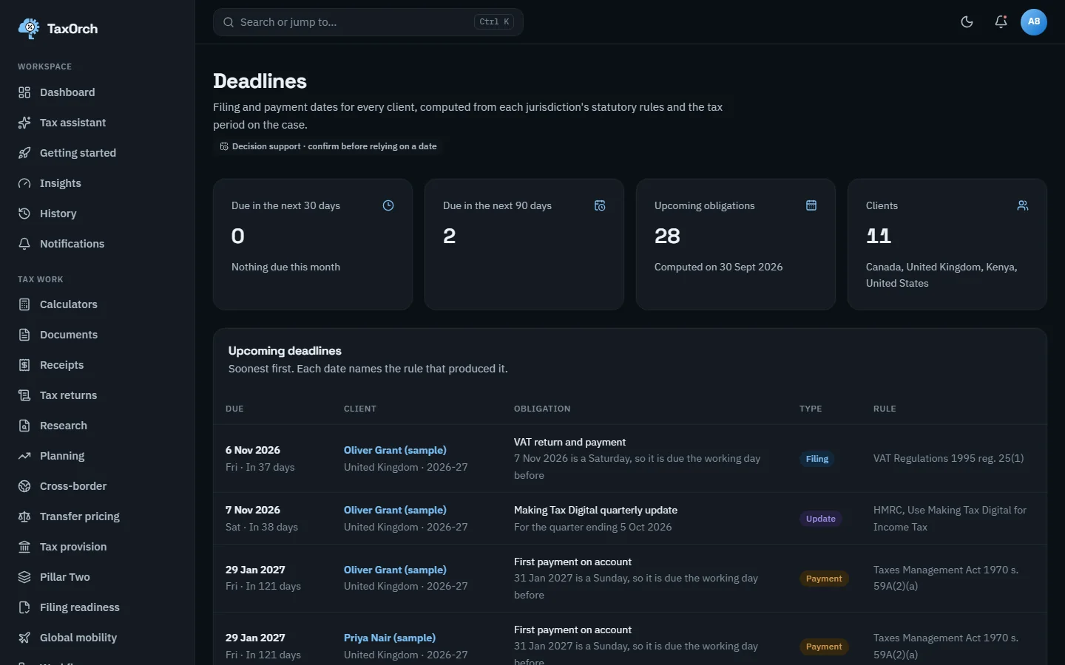Click Payment badge in Oliver Grant row

point(824,579)
